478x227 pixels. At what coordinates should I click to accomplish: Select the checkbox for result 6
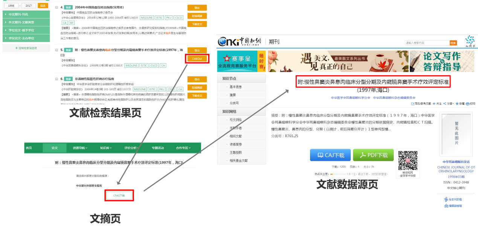[57, 79]
